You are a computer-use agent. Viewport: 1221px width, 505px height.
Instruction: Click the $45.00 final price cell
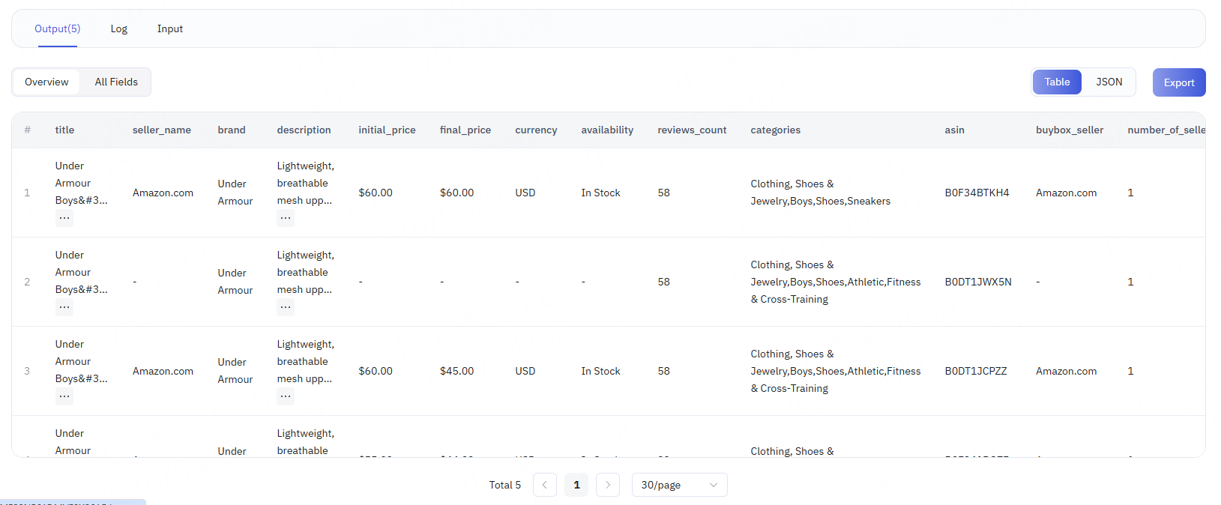[x=456, y=371]
